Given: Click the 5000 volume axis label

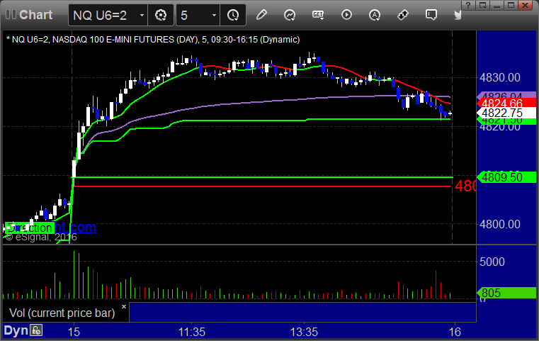Looking at the screenshot, I should click(492, 262).
